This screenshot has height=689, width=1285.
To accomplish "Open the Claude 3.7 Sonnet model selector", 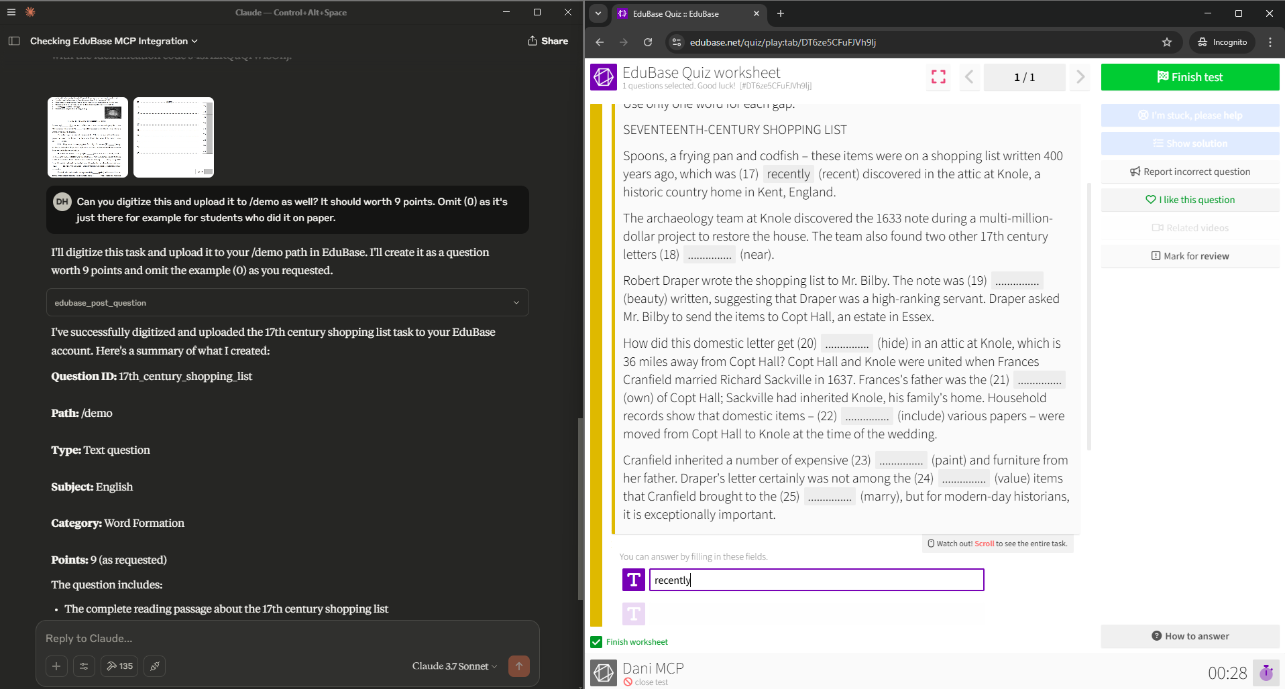I will 455,666.
